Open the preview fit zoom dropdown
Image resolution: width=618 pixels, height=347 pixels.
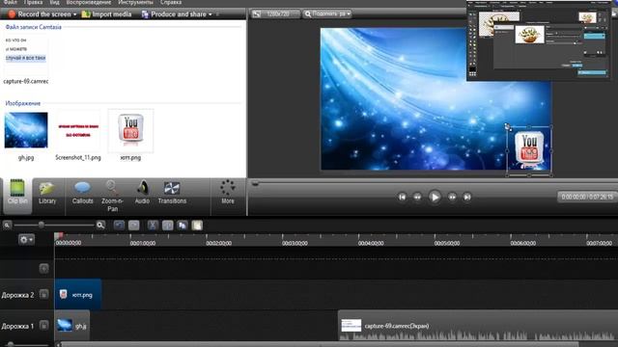[327, 14]
